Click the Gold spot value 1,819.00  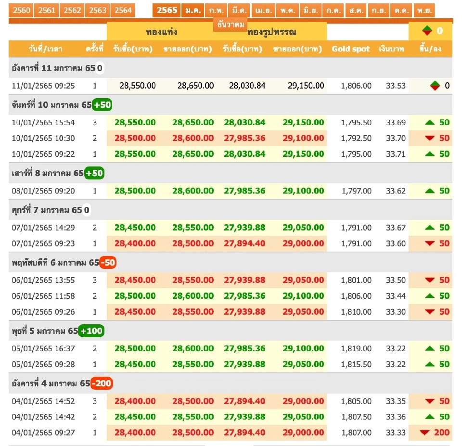tap(356, 349)
